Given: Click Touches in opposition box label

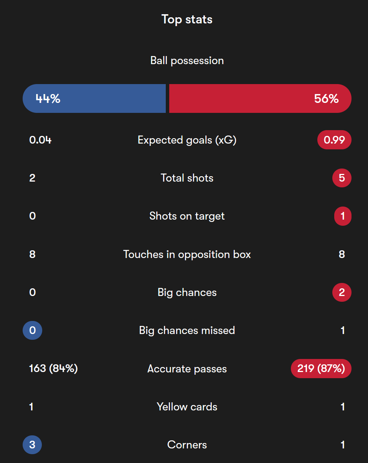Looking at the screenshot, I should coord(187,254).
